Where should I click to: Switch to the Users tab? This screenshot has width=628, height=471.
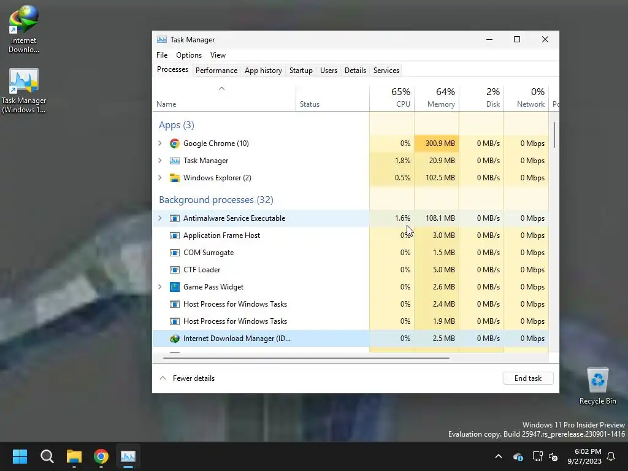pyautogui.click(x=329, y=71)
